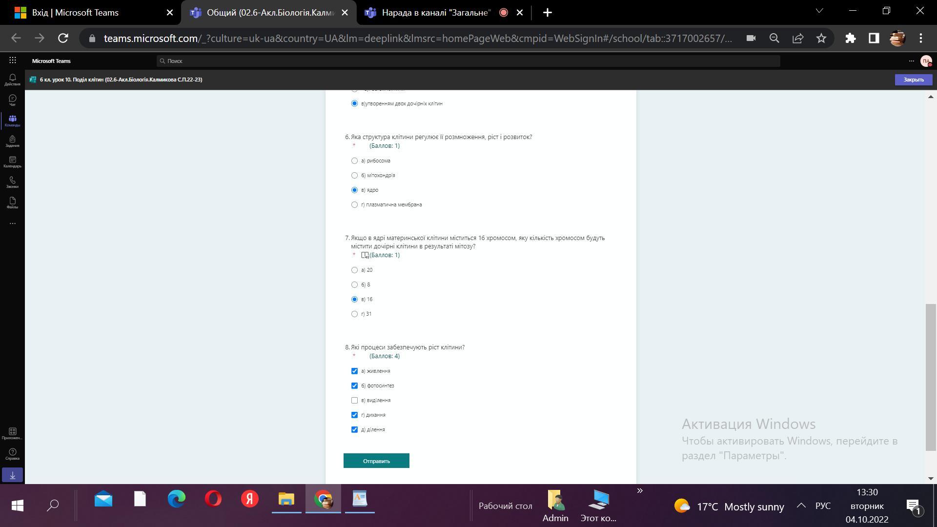
Task: Switch to the 'Нарада в каналі' tab
Action: pos(435,13)
